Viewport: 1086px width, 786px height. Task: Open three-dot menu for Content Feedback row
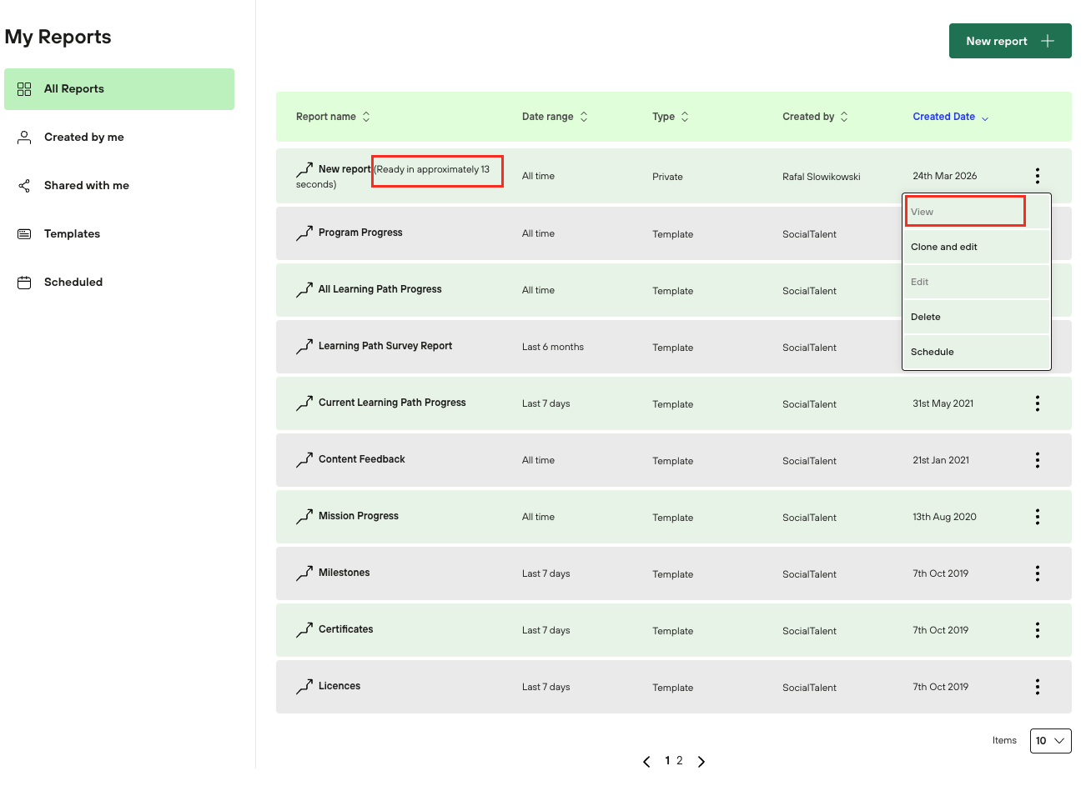pos(1037,460)
